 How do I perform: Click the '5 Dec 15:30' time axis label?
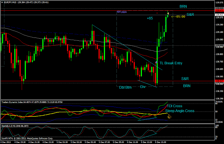pyautogui.click(x=161, y=142)
